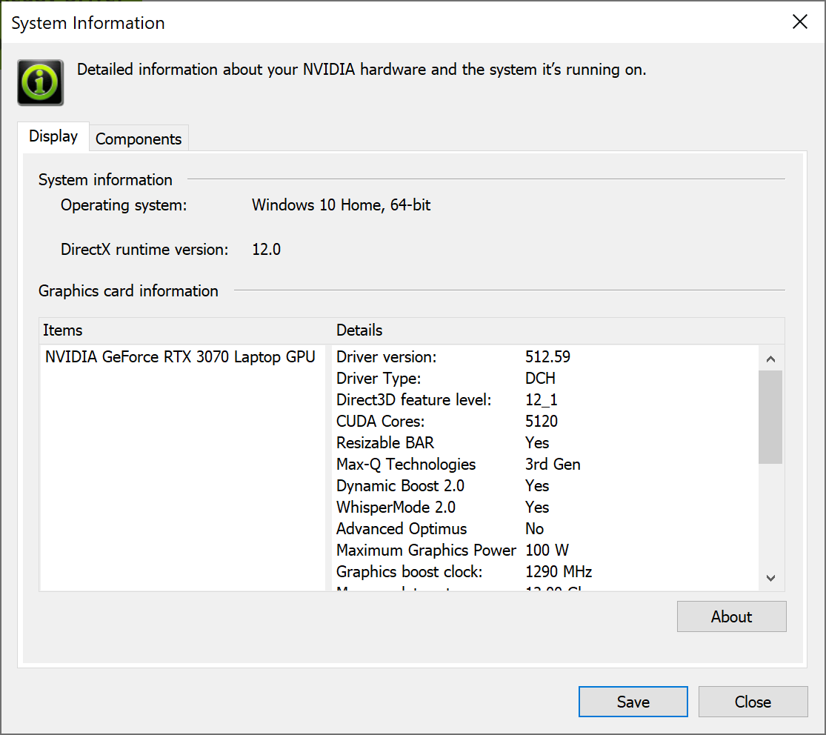
Task: Click the Close button
Action: 753,702
